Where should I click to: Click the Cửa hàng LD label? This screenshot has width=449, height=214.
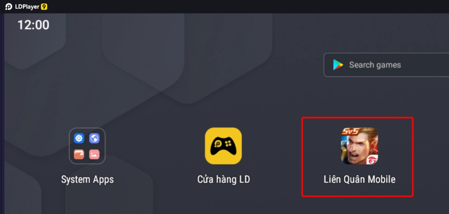coord(224,180)
